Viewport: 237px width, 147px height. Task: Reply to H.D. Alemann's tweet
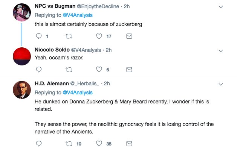coord(39,144)
